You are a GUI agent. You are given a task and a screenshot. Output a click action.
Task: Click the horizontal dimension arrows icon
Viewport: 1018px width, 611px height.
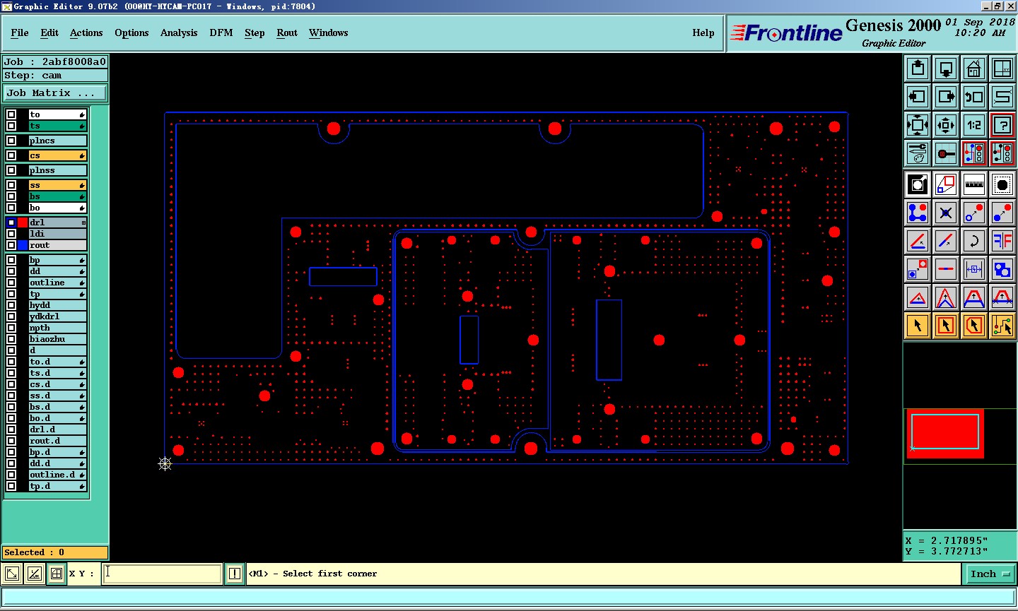pyautogui.click(x=974, y=269)
